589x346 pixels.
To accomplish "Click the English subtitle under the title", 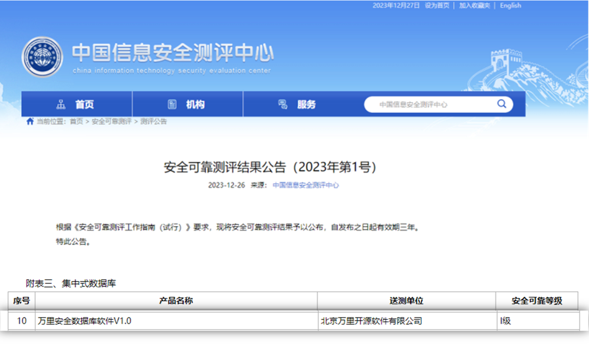I will pos(172,71).
